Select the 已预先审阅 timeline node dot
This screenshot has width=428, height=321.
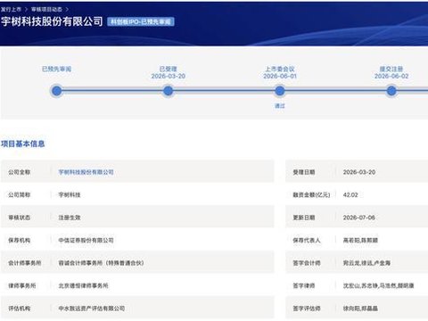(x=56, y=91)
